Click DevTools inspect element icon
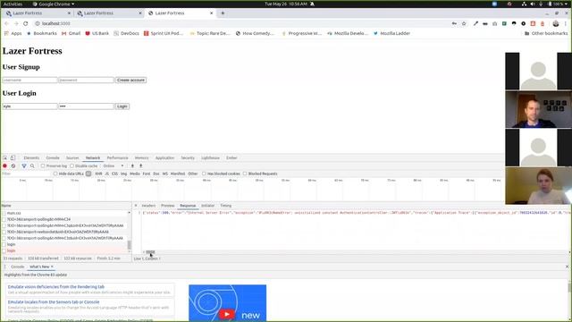Screen dimensions: 572x322 [5, 157]
